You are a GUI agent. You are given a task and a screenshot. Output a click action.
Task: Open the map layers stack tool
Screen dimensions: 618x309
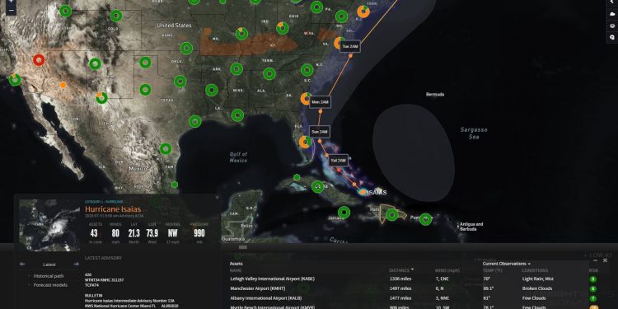tap(612, 26)
